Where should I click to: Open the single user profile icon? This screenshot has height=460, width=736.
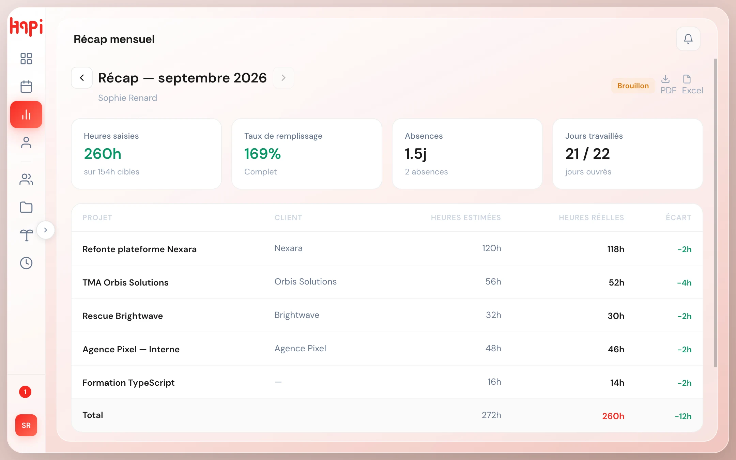(26, 142)
